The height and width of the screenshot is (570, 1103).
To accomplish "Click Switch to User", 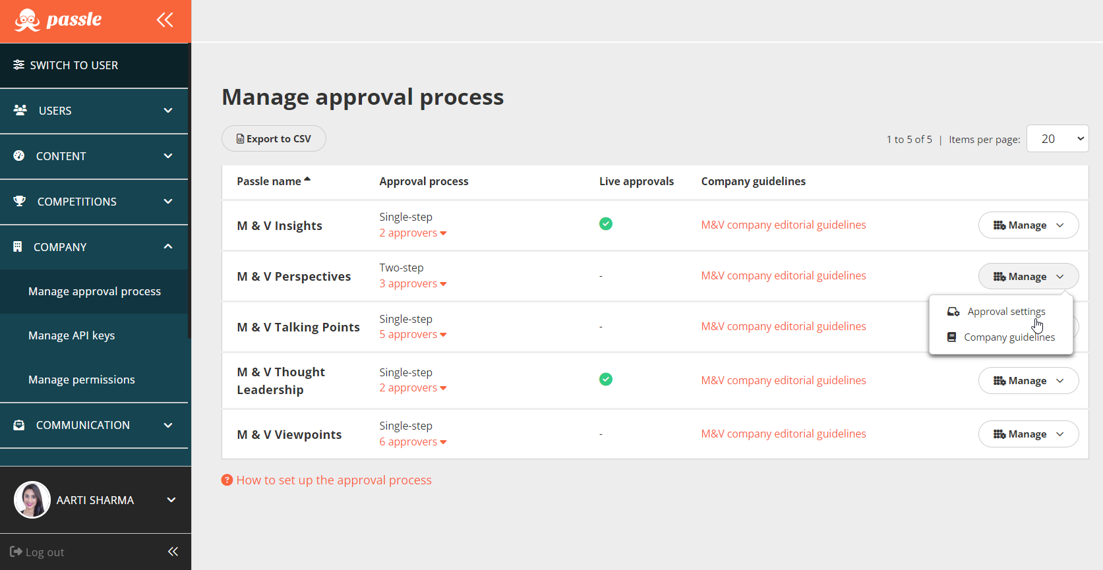I will click(94, 65).
